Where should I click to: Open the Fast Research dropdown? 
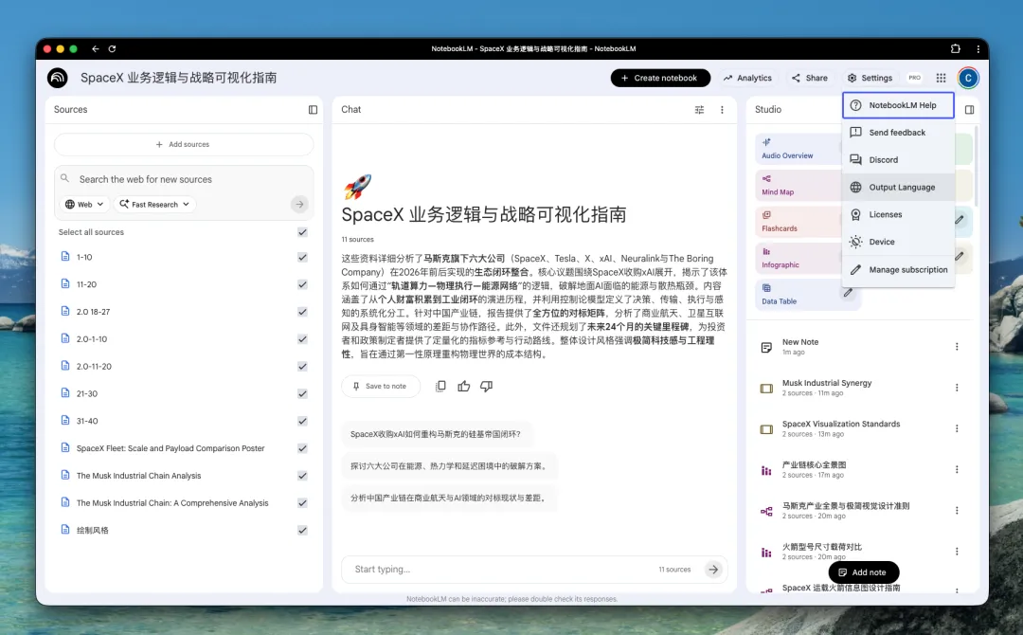click(x=154, y=205)
